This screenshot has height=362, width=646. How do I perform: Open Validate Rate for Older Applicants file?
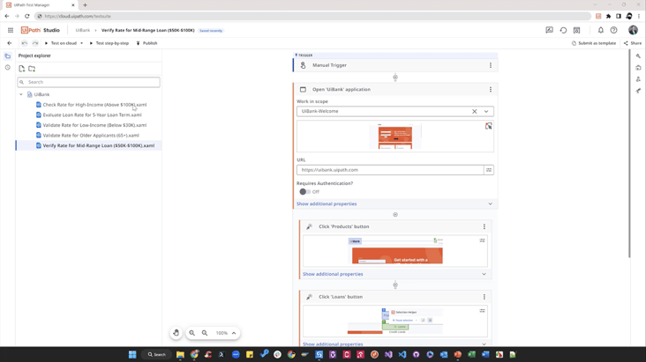coord(87,136)
